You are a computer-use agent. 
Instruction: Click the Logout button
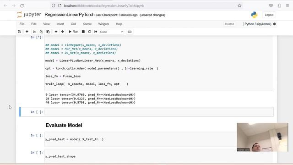tap(269, 15)
